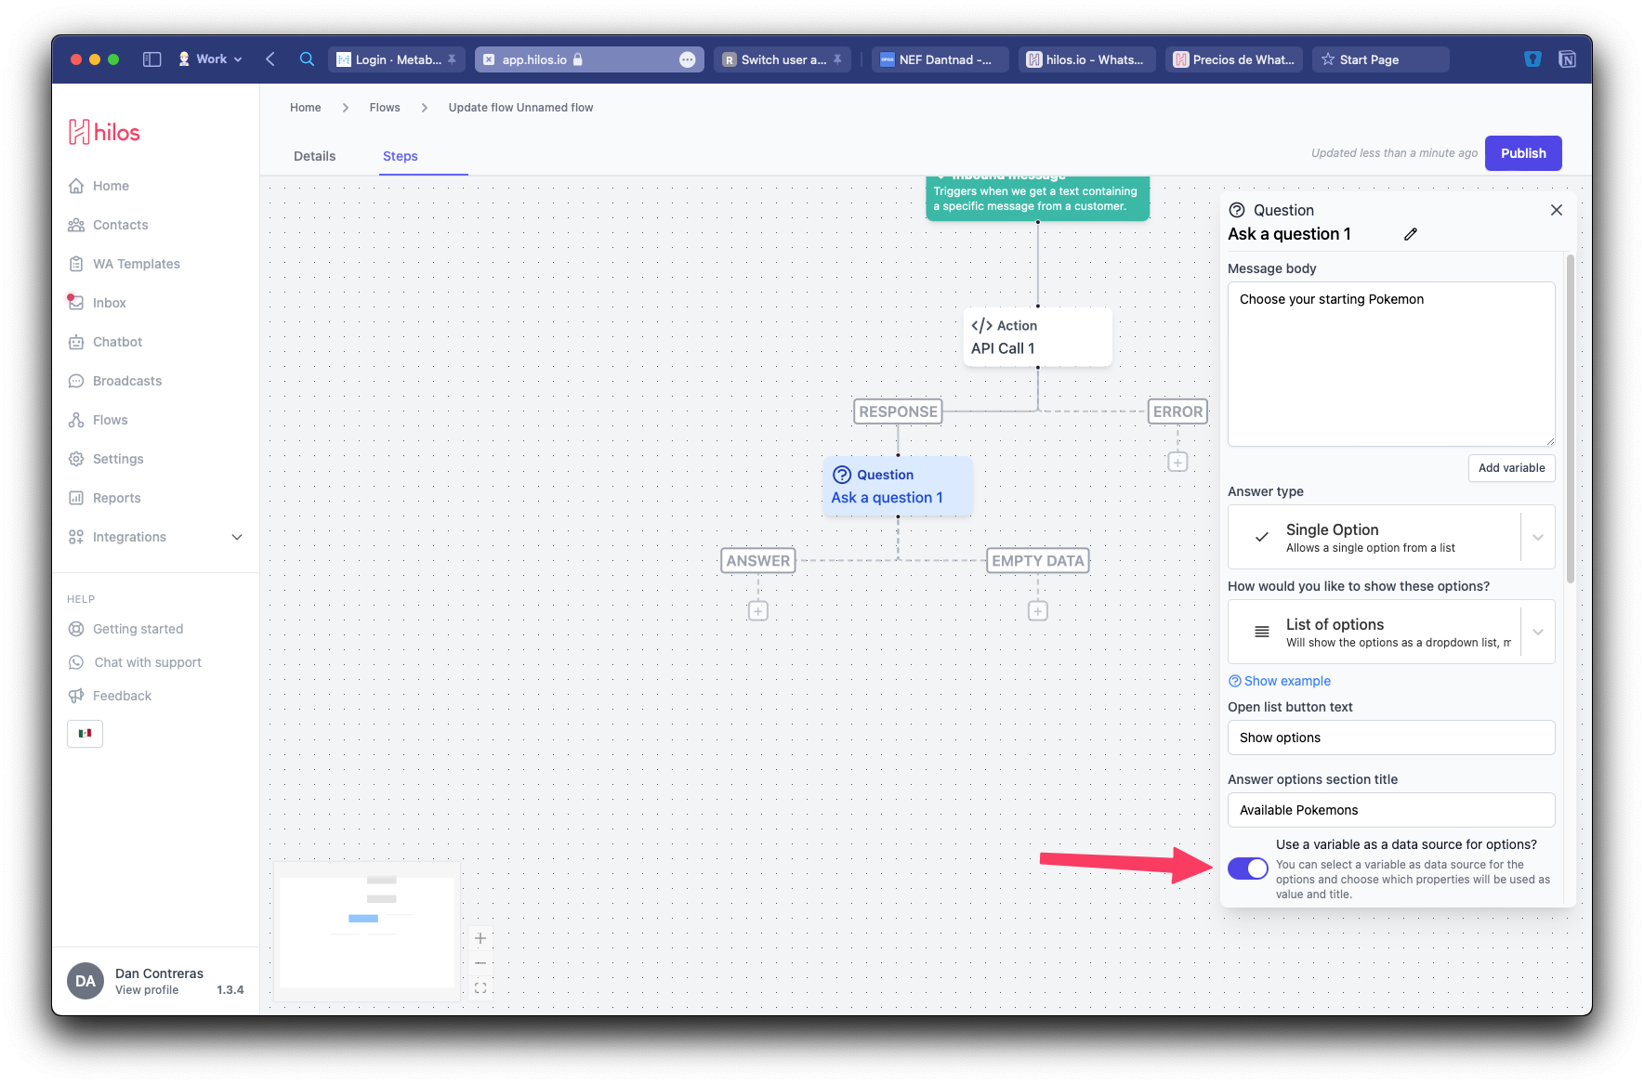The height and width of the screenshot is (1084, 1644).
Task: Click the Show example link
Action: [x=1279, y=680]
